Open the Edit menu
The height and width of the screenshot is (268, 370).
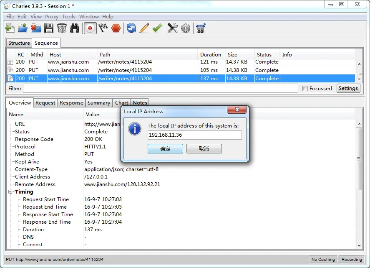click(22, 17)
